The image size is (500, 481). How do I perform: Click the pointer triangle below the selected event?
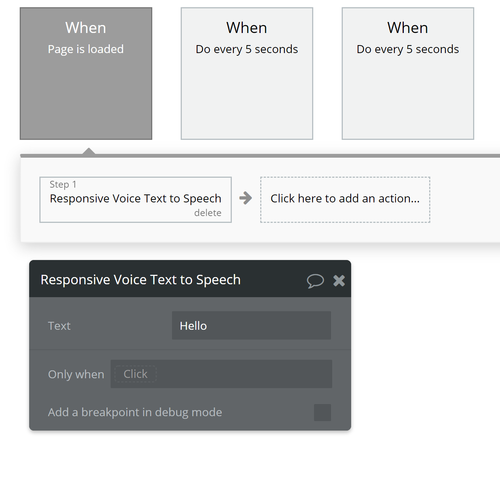point(89,151)
